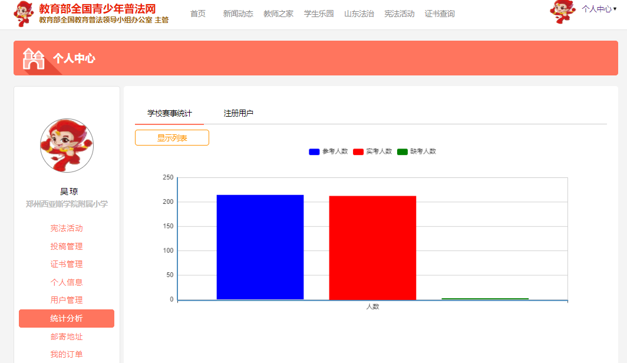
Task: Click the house icon in the 个人中心 banner
Action: pos(34,58)
